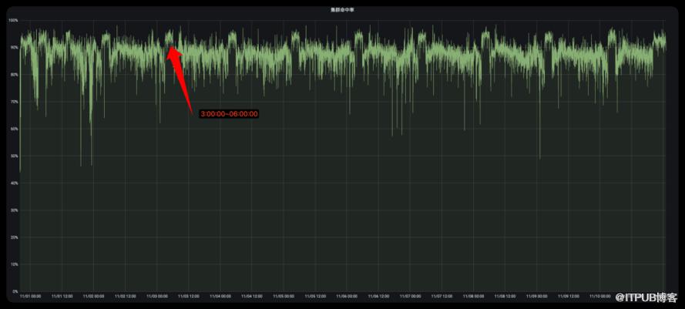
Task: Open the 集群命中率 panel title menu
Action: [342, 10]
